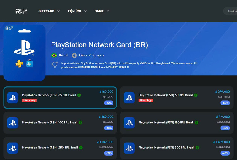
Task: Click the PlayStation Store bag icon on card
Action: click(29, 63)
